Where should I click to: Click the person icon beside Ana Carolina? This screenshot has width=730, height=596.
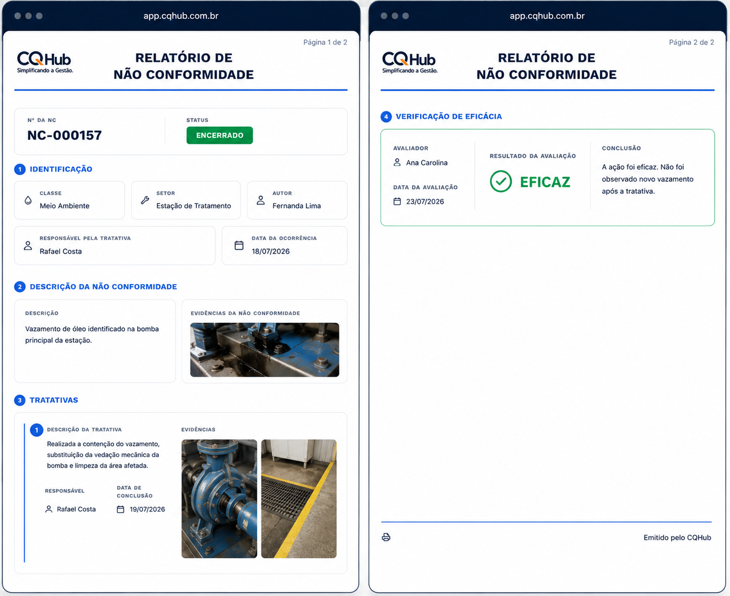[x=397, y=163]
